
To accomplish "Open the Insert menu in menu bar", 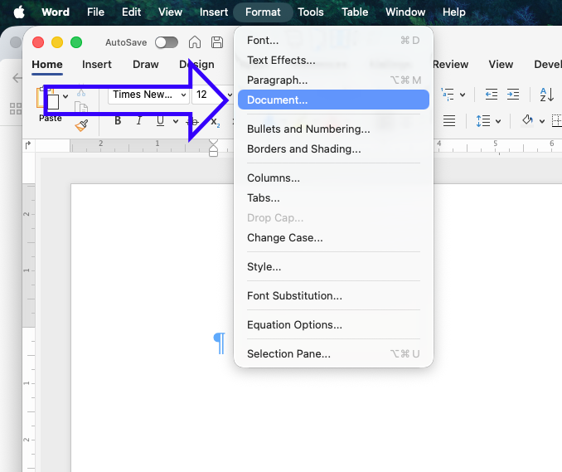I will coord(214,12).
